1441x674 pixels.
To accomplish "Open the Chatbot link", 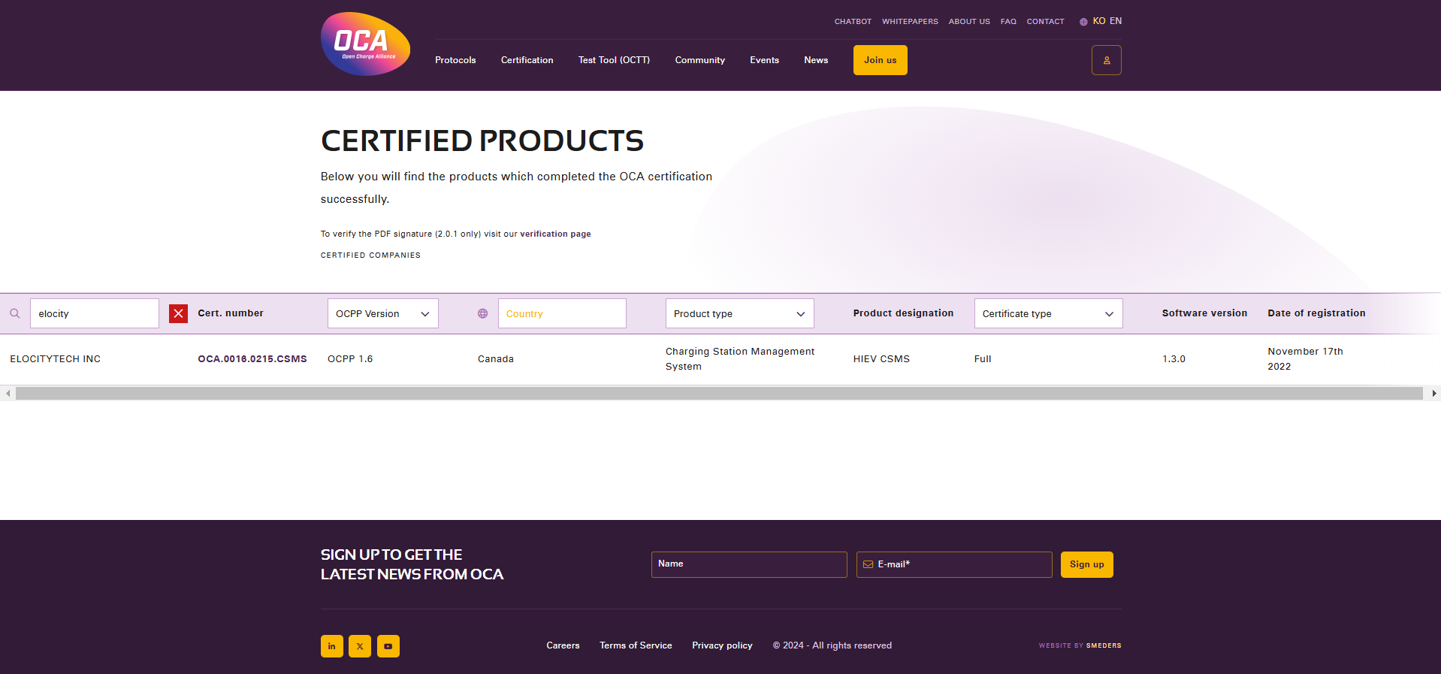I will [x=853, y=22].
